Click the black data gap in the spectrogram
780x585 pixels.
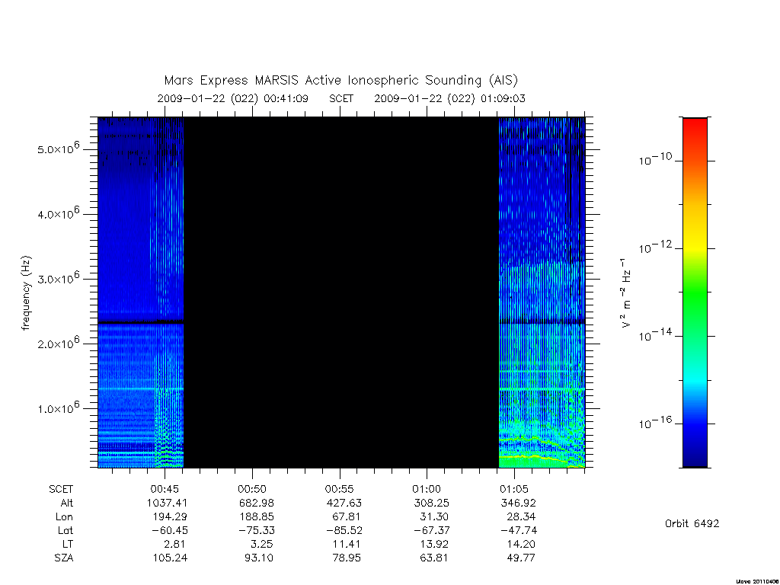pyautogui.click(x=341, y=292)
